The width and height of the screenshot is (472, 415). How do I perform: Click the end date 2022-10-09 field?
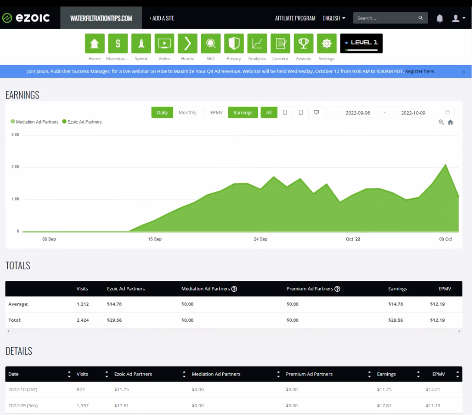pos(413,113)
